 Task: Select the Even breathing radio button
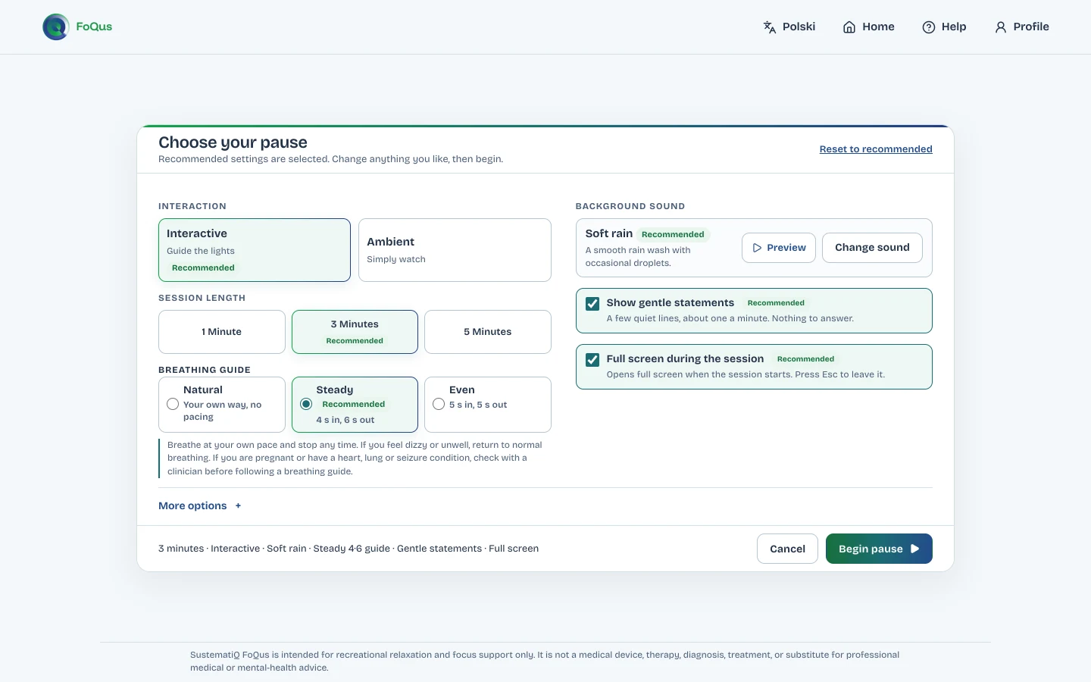click(439, 404)
